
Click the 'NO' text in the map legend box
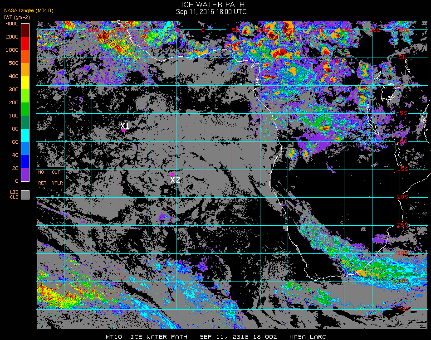[41, 172]
